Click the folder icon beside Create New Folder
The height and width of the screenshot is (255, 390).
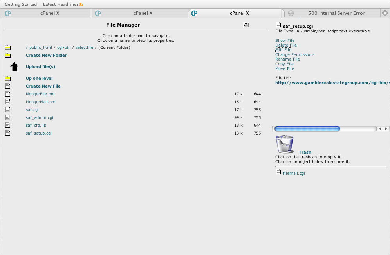[x=7, y=56]
